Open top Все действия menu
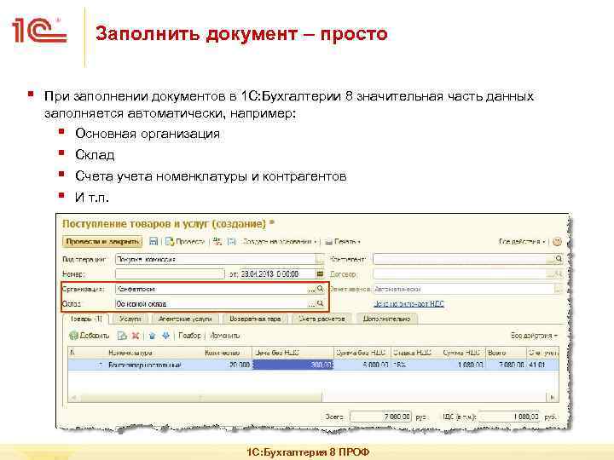 coord(523,242)
